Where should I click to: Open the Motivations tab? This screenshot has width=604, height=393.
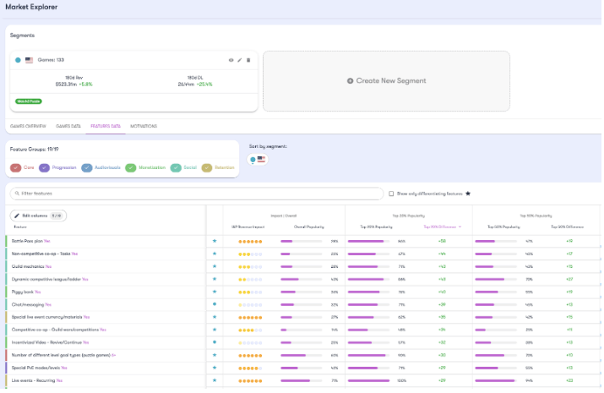(144, 125)
